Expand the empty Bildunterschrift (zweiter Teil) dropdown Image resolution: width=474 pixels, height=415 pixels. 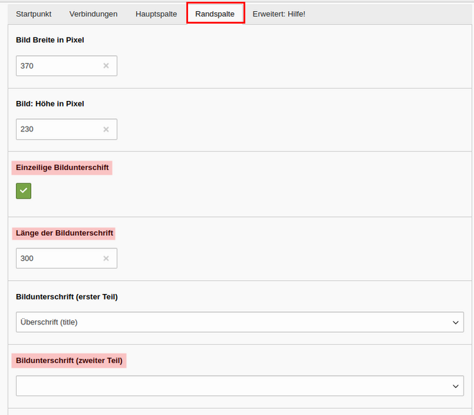pos(240,386)
